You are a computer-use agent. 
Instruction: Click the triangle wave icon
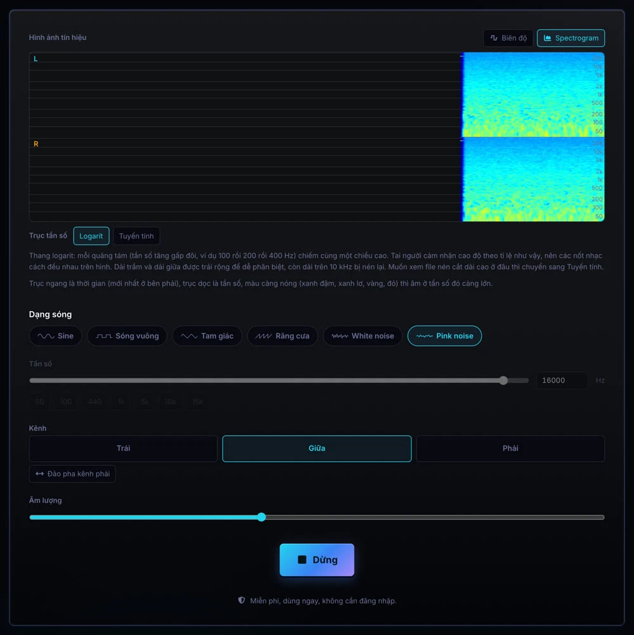pos(189,336)
